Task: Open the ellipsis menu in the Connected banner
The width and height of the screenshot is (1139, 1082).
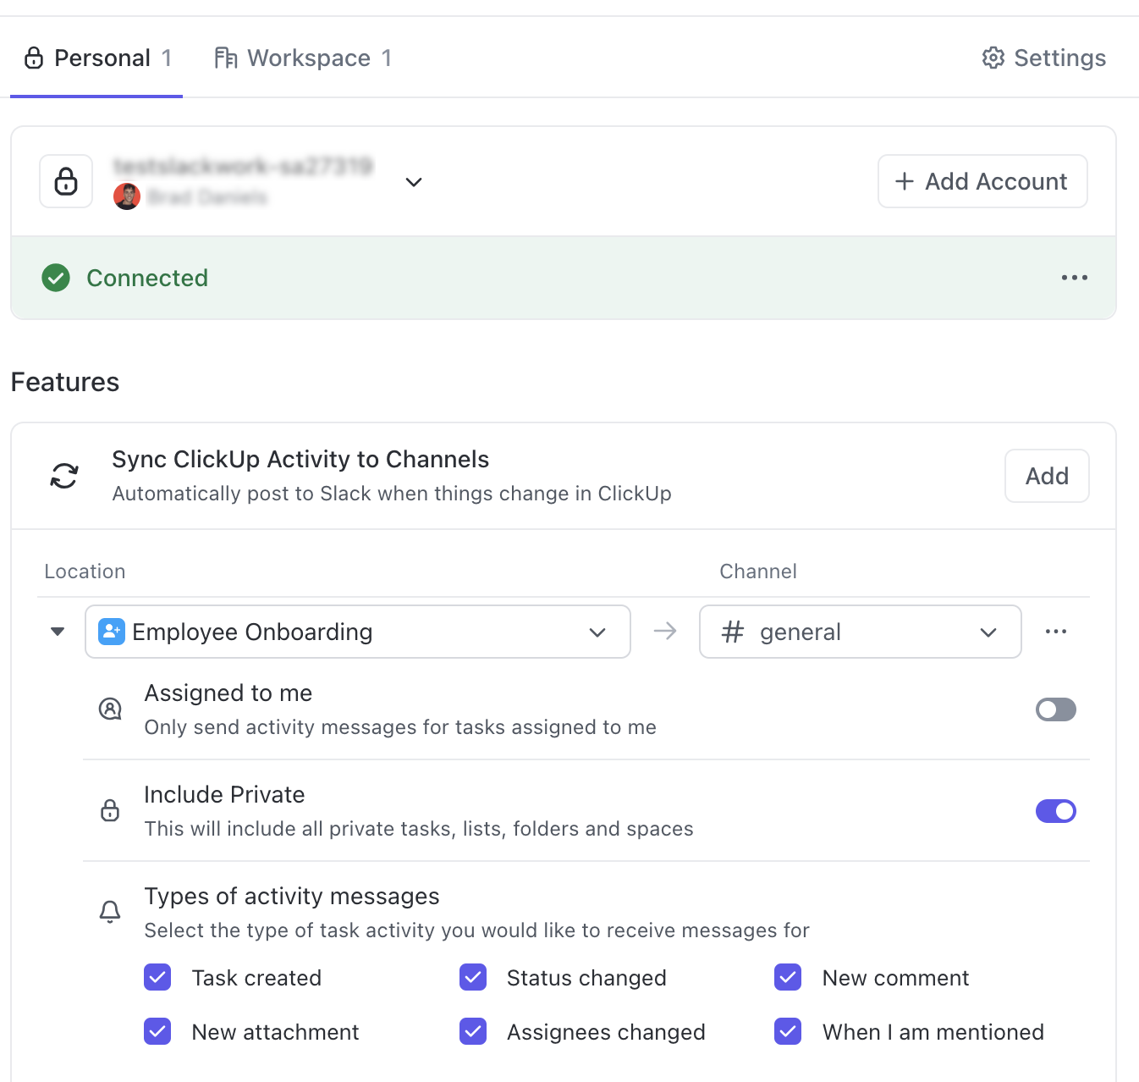Action: pyautogui.click(x=1073, y=278)
